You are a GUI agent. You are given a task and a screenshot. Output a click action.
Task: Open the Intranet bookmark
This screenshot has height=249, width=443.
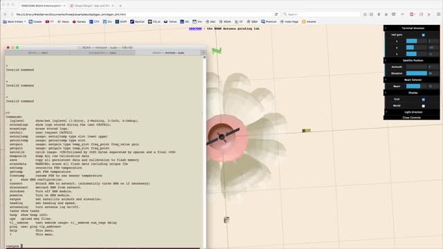309,21
